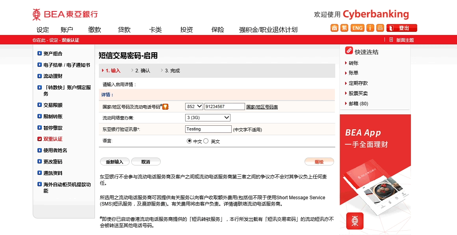The height and width of the screenshot is (235, 457).
Task: Switch to Traditional Chinese with 繁 icon
Action: pyautogui.click(x=344, y=28)
